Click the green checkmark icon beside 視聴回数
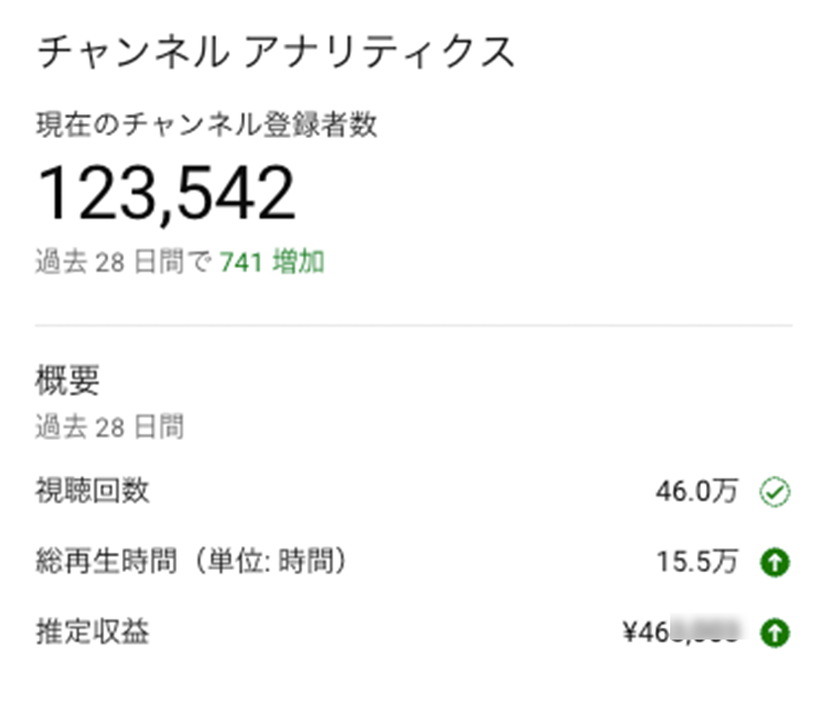Screen dimensions: 832x715 coord(774,492)
